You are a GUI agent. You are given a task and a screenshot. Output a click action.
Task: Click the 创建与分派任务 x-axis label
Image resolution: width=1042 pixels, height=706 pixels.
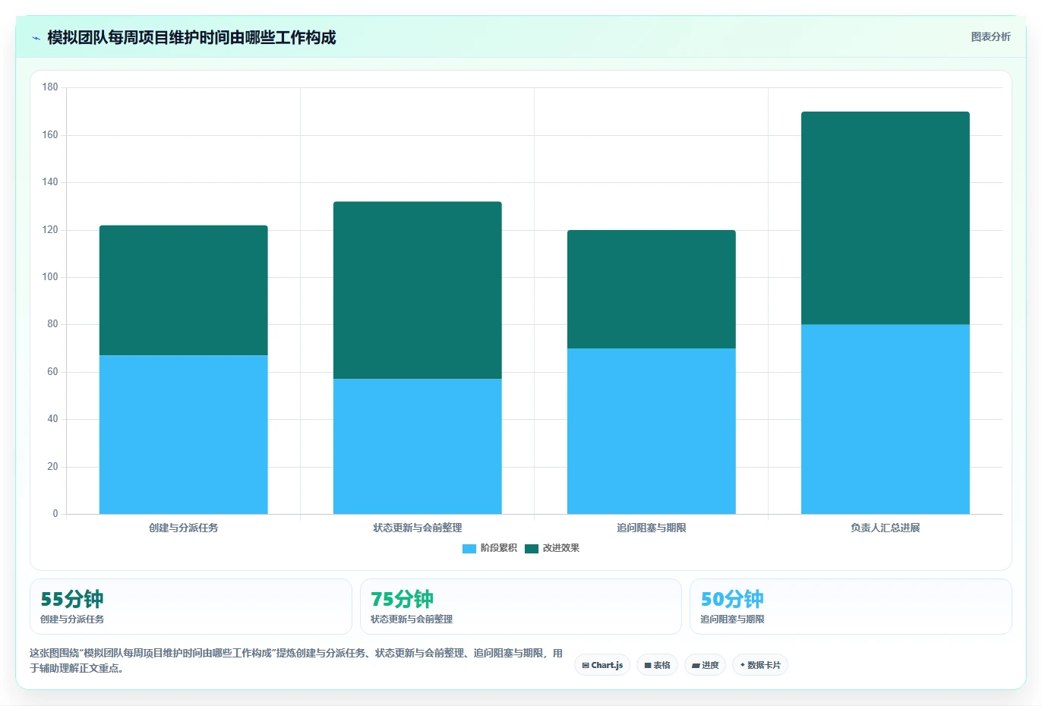pos(183,528)
